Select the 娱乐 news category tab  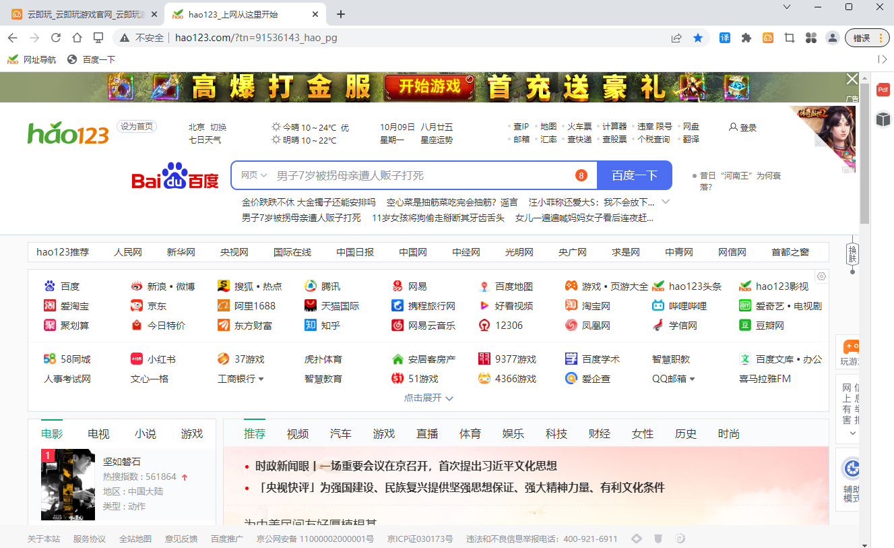point(513,434)
